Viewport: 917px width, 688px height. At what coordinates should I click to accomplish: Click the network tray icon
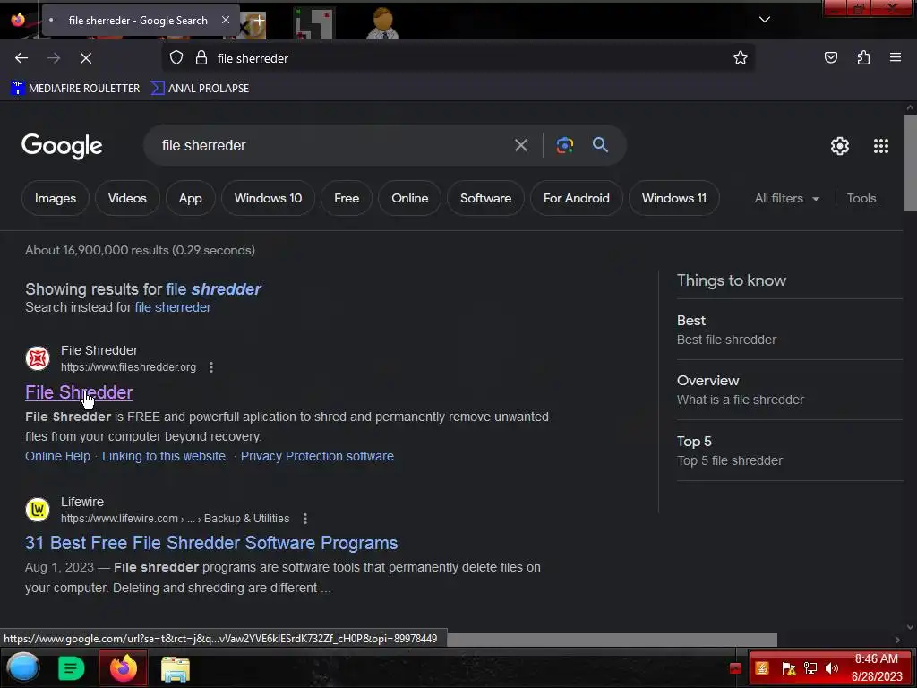(810, 668)
